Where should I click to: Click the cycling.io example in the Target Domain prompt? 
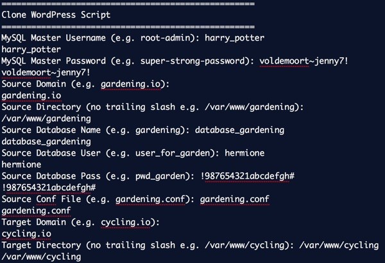(x=126, y=222)
